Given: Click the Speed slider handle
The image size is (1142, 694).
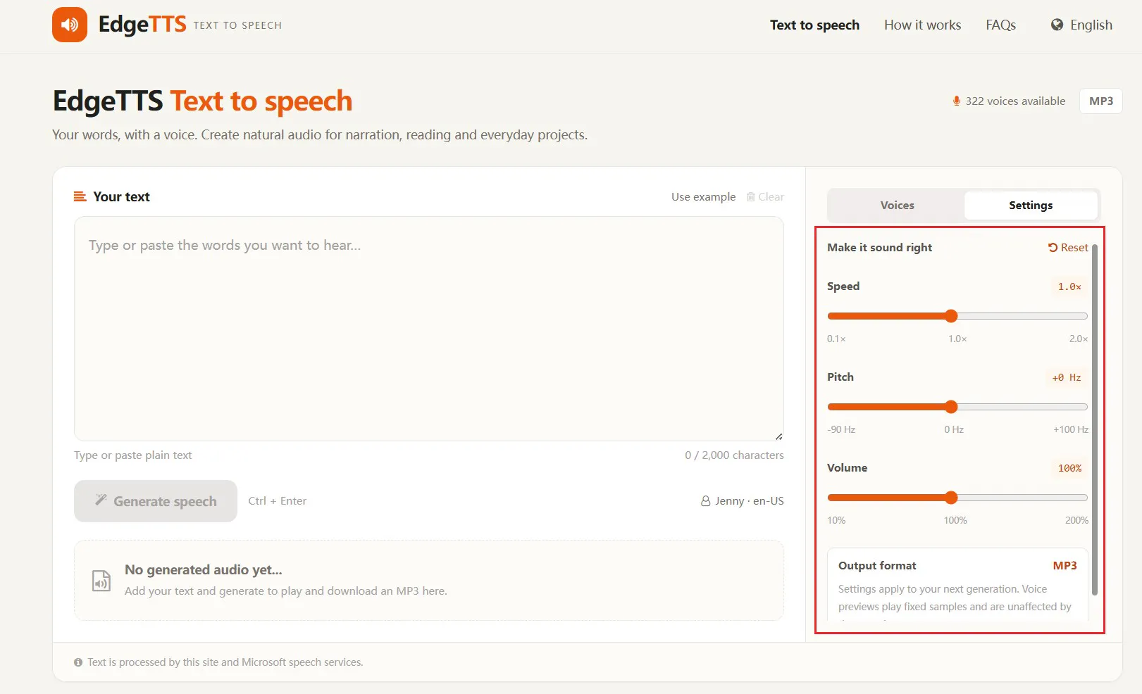Looking at the screenshot, I should click(x=951, y=316).
